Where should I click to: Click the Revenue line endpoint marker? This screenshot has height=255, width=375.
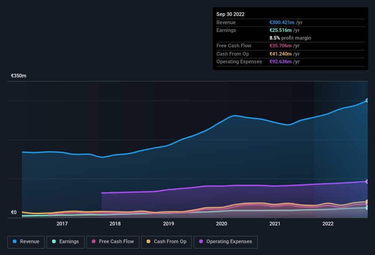(x=367, y=100)
